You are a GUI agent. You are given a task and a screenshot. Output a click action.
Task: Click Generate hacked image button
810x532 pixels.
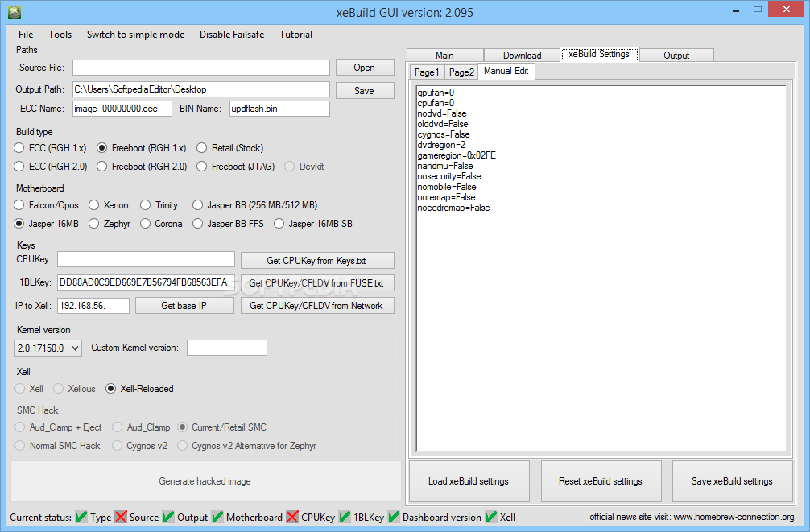[x=205, y=480]
